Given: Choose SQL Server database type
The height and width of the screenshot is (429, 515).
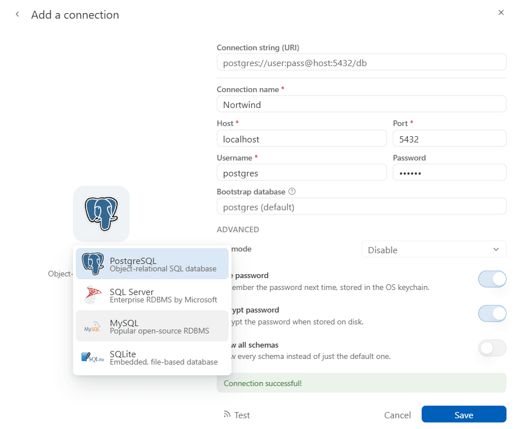Looking at the screenshot, I should click(152, 295).
